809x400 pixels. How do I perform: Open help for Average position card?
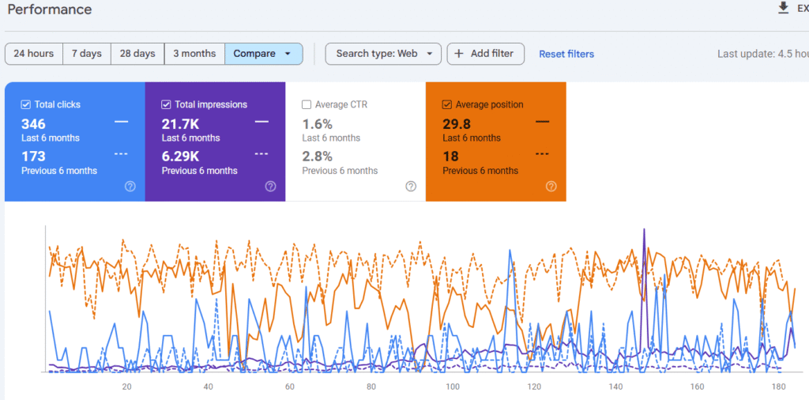pos(551,187)
